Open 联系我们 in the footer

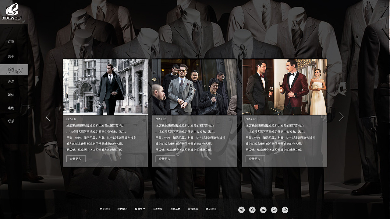211,209
